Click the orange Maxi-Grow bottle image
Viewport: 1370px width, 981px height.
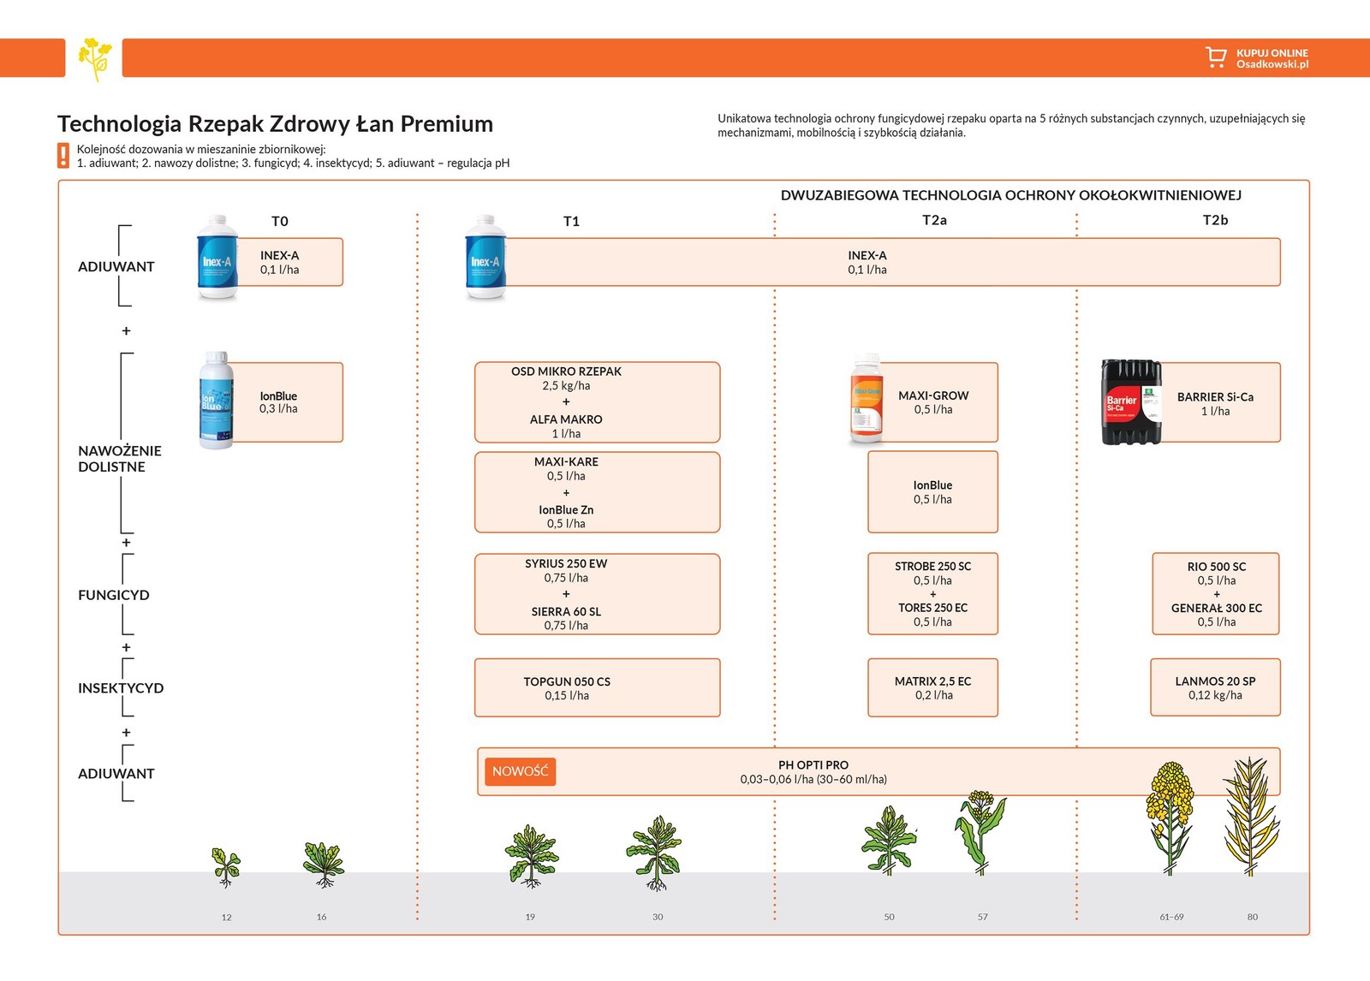pos(867,401)
